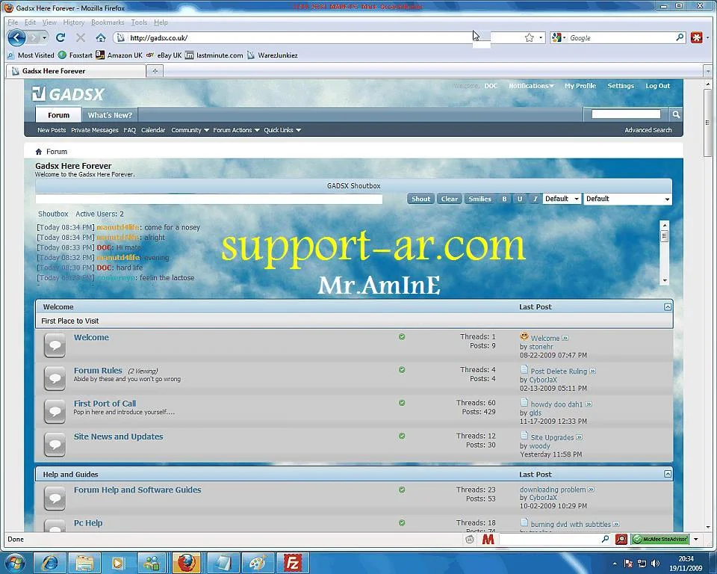Image resolution: width=717 pixels, height=574 pixels.
Task: Open a new browser tab
Action: 155,71
